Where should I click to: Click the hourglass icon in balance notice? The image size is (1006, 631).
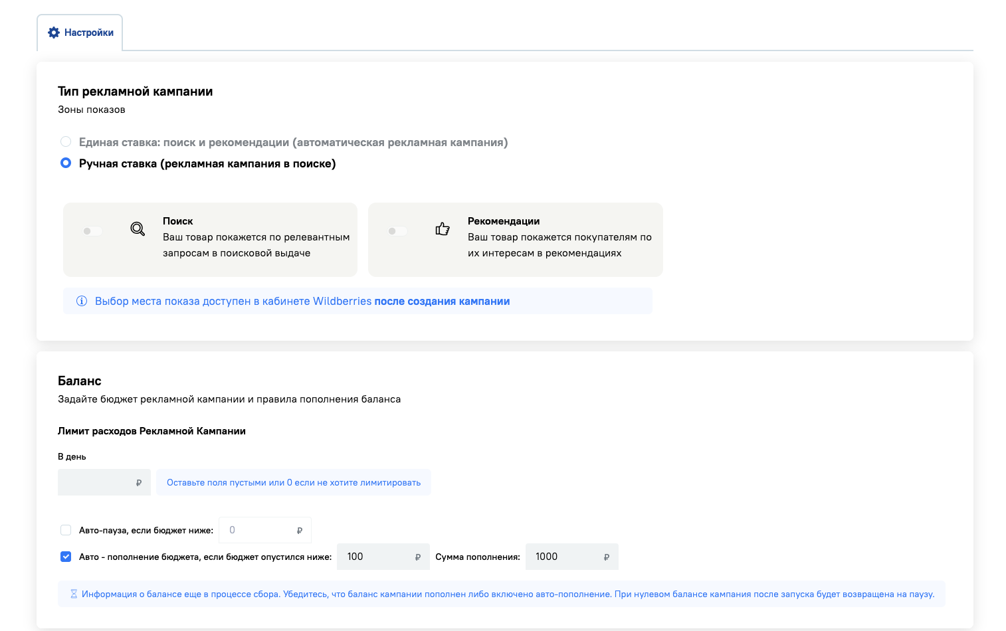[x=74, y=594]
